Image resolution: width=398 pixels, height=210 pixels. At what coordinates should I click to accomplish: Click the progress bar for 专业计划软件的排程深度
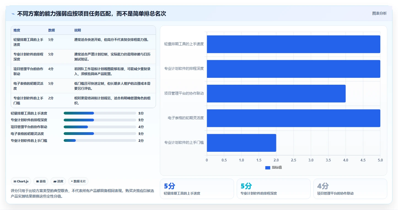tap(100, 120)
